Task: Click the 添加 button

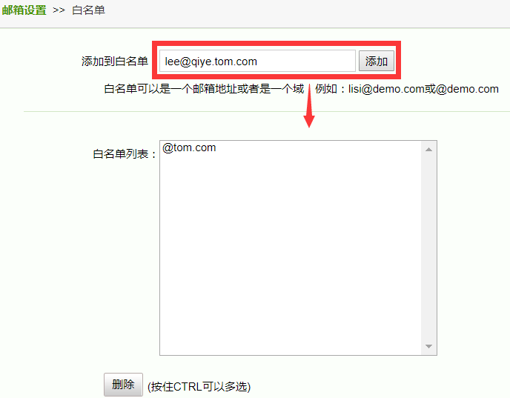Action: [x=377, y=61]
